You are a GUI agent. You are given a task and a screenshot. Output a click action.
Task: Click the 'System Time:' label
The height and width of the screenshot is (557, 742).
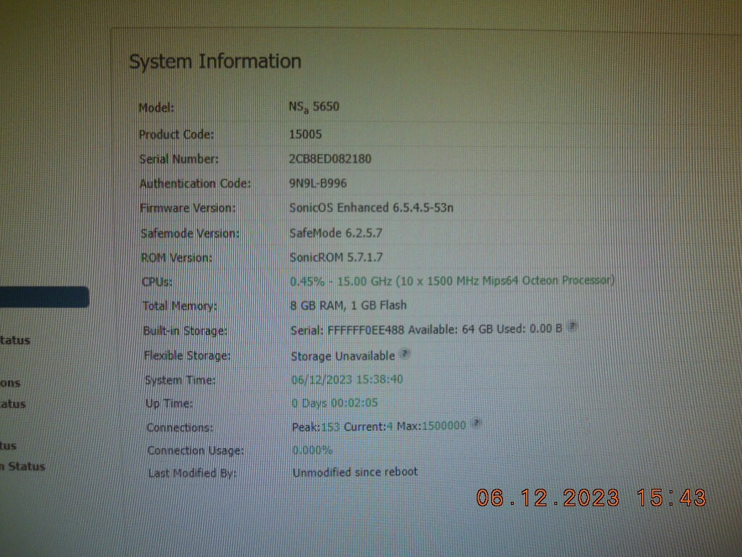[x=180, y=380]
